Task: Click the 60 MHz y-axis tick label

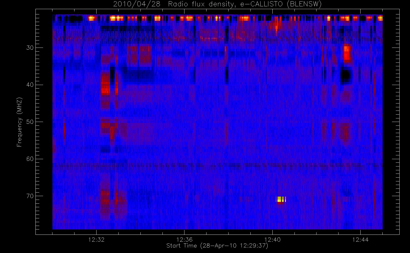Action: [30, 159]
